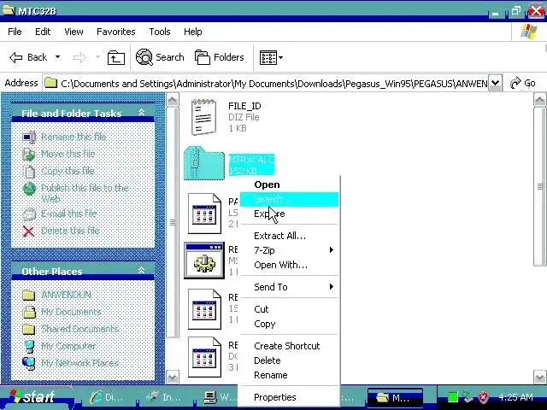Choose Create Shortcut from the context menu

tap(289, 346)
